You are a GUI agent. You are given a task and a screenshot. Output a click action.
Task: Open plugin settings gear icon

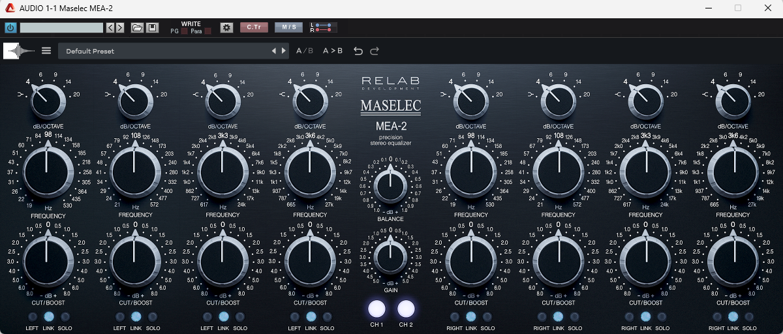226,27
